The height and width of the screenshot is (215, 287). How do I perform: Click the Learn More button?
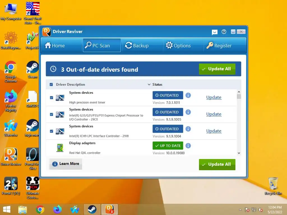[66, 164]
